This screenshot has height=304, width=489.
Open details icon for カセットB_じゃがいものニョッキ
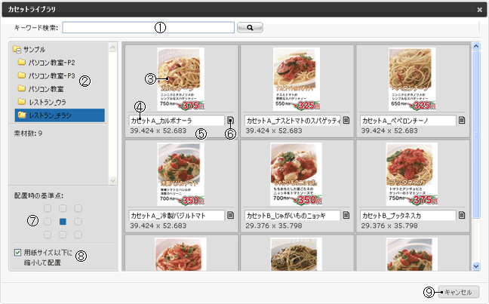(x=346, y=215)
